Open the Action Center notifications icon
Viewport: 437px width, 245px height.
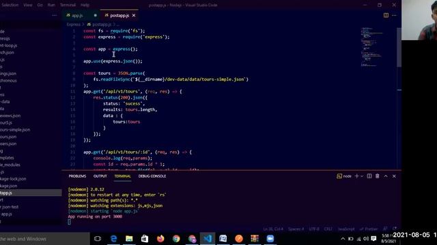pos(373,239)
